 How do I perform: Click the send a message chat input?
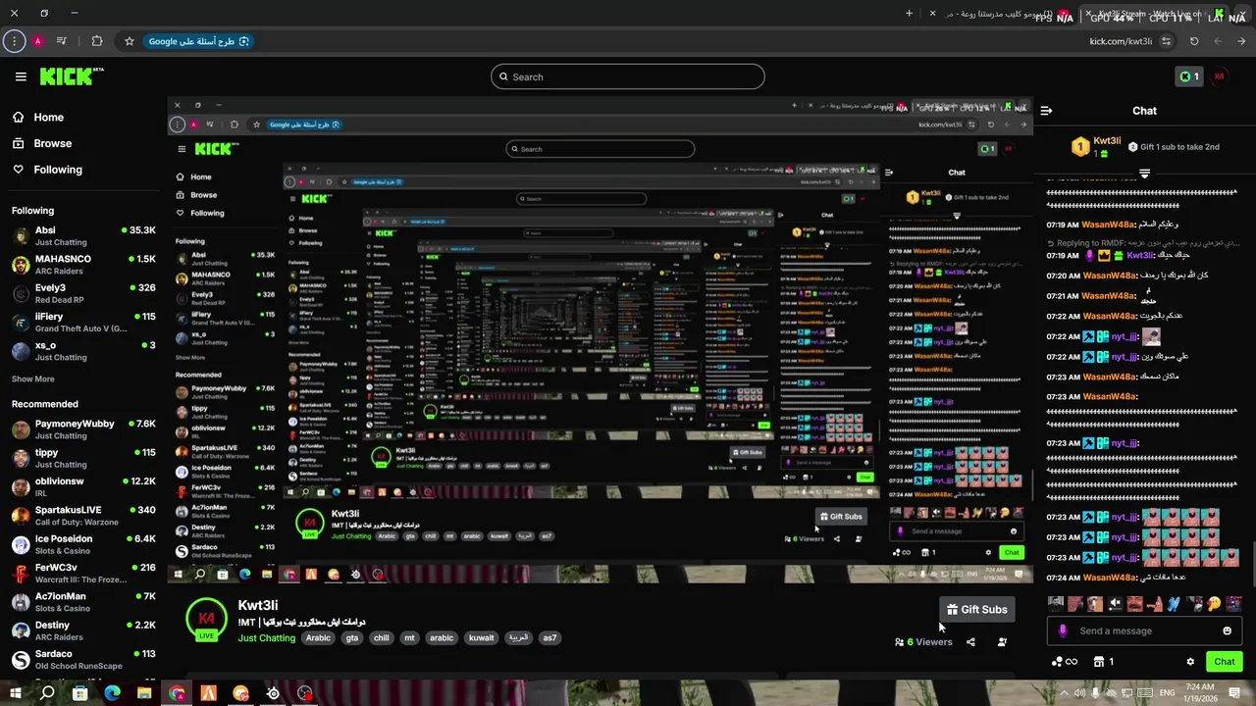pos(1145,630)
